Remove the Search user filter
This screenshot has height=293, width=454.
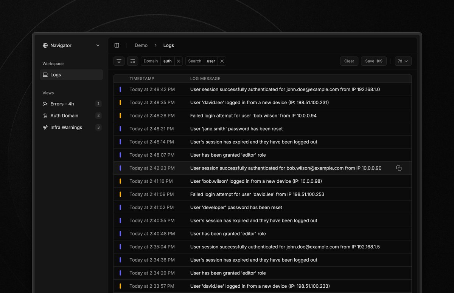click(222, 61)
